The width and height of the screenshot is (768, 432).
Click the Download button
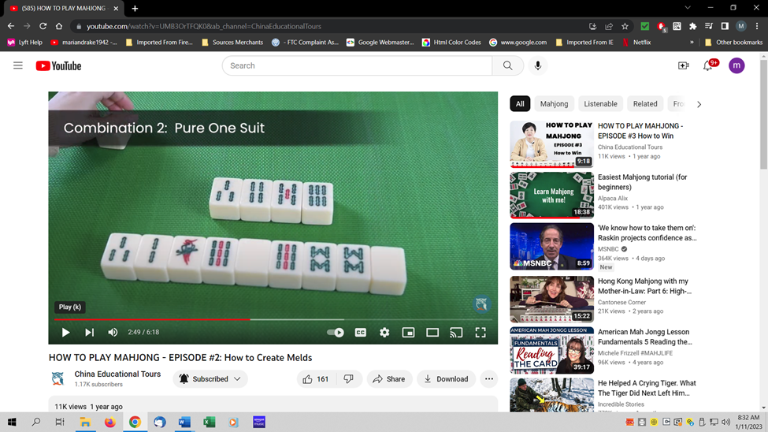[x=446, y=379]
